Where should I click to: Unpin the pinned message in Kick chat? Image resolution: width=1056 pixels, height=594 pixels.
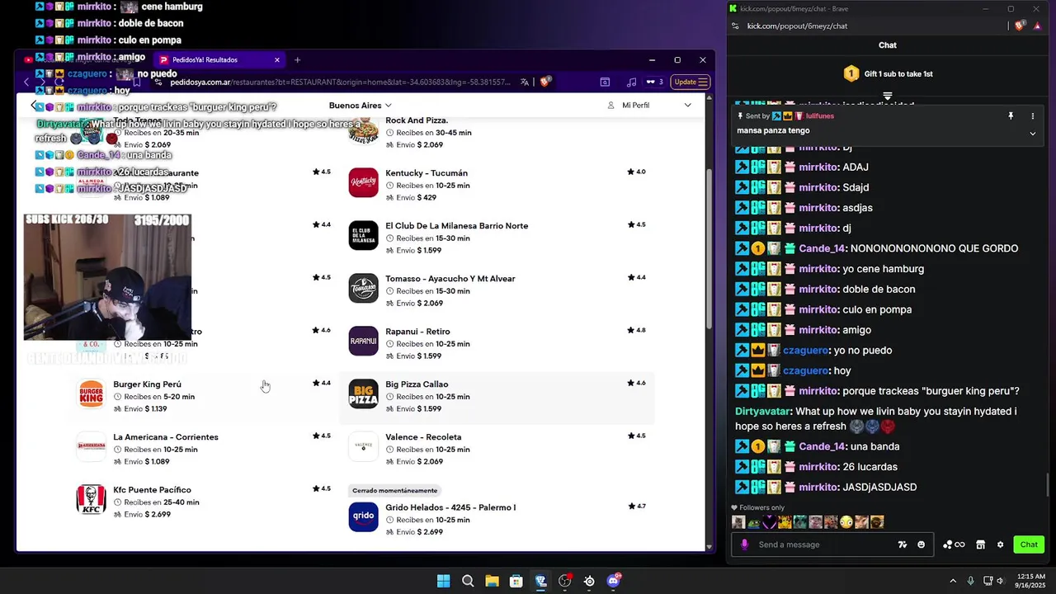[x=1011, y=116]
